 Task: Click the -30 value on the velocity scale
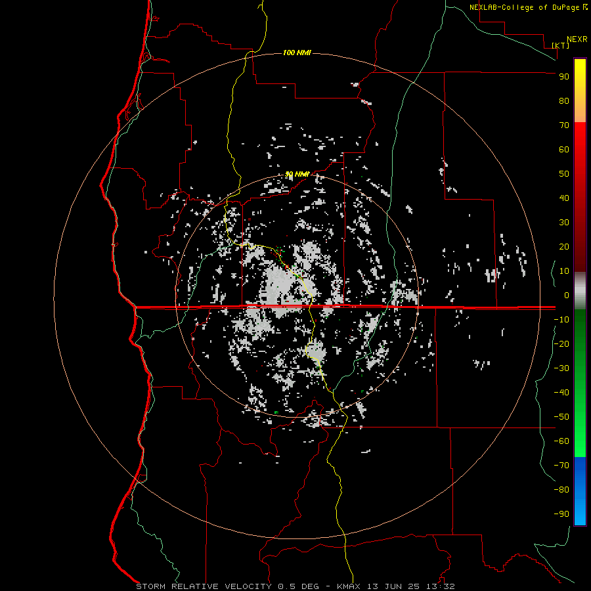561,368
